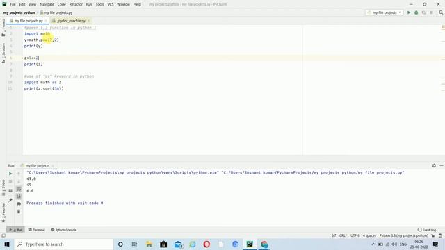Open the Structure tool window sidebar tab

coord(3,53)
